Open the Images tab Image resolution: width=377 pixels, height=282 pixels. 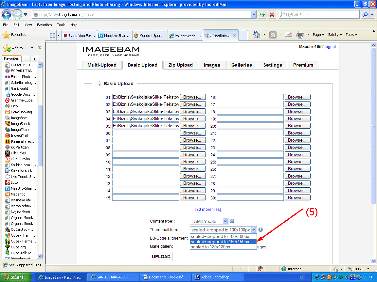pos(212,65)
